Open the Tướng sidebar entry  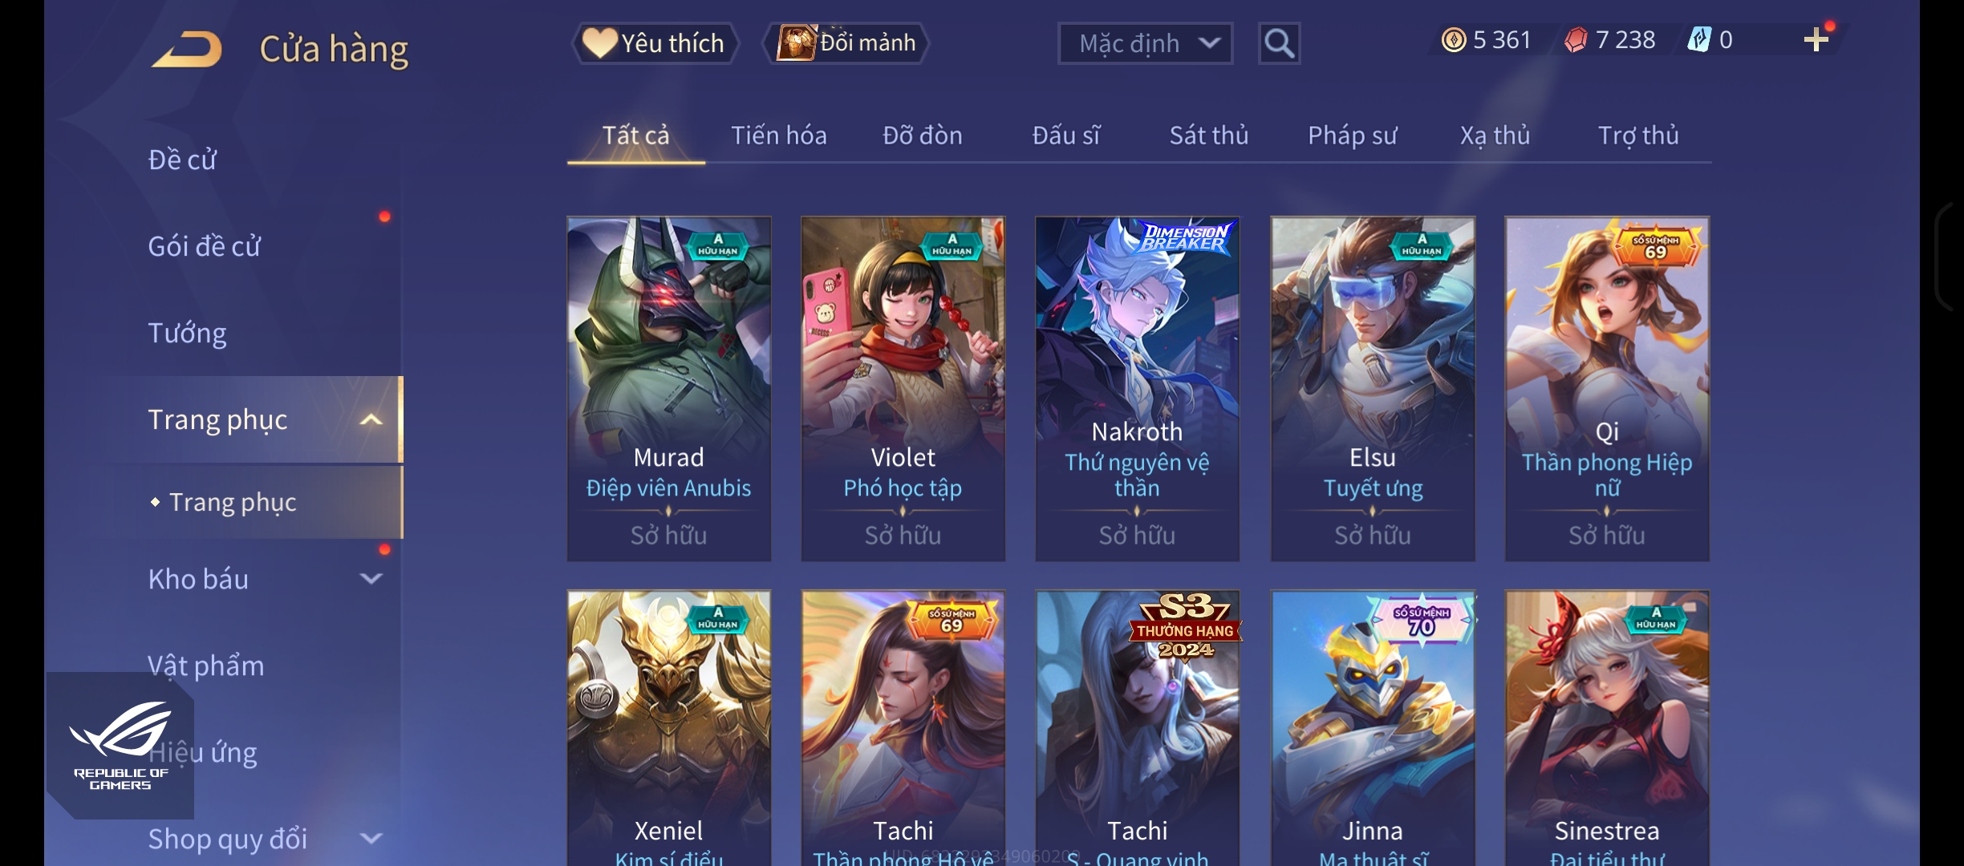[x=187, y=333]
